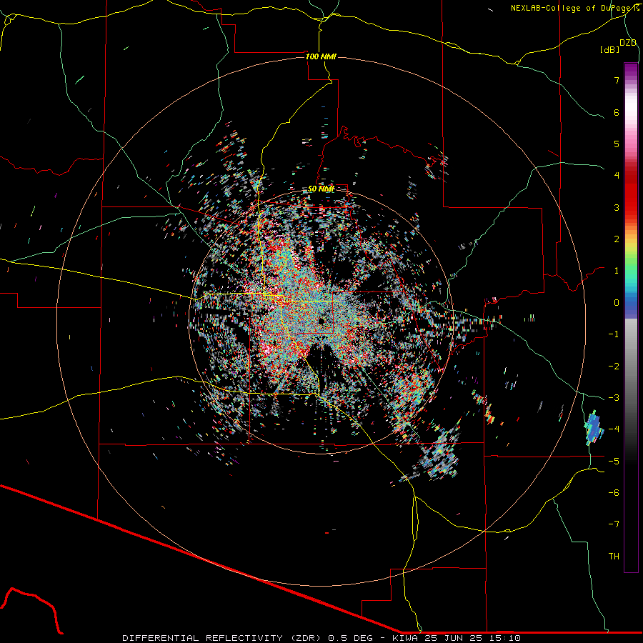Click the '50 NMI' range ring label

(321, 189)
